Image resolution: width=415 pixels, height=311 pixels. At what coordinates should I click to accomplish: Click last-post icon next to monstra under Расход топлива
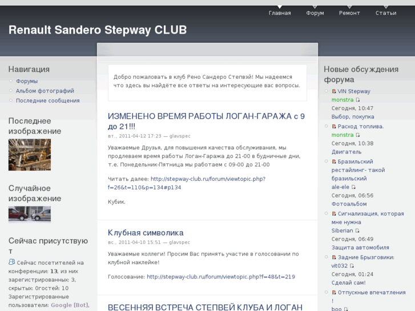point(358,135)
